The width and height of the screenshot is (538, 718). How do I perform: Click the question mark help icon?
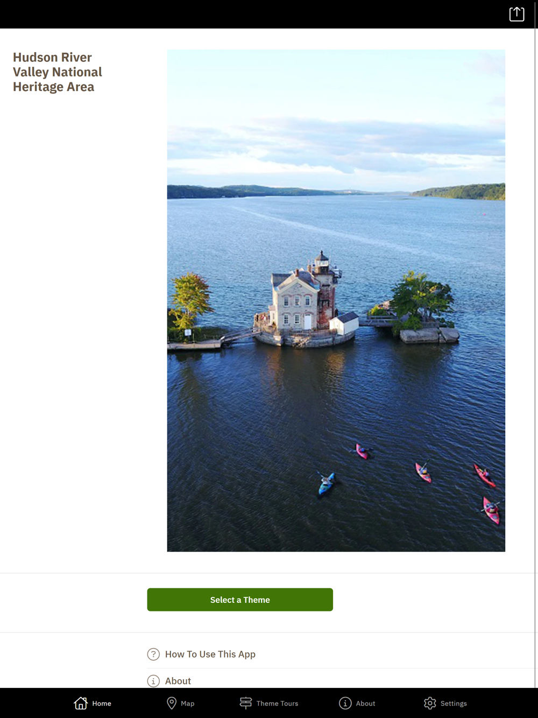[153, 654]
